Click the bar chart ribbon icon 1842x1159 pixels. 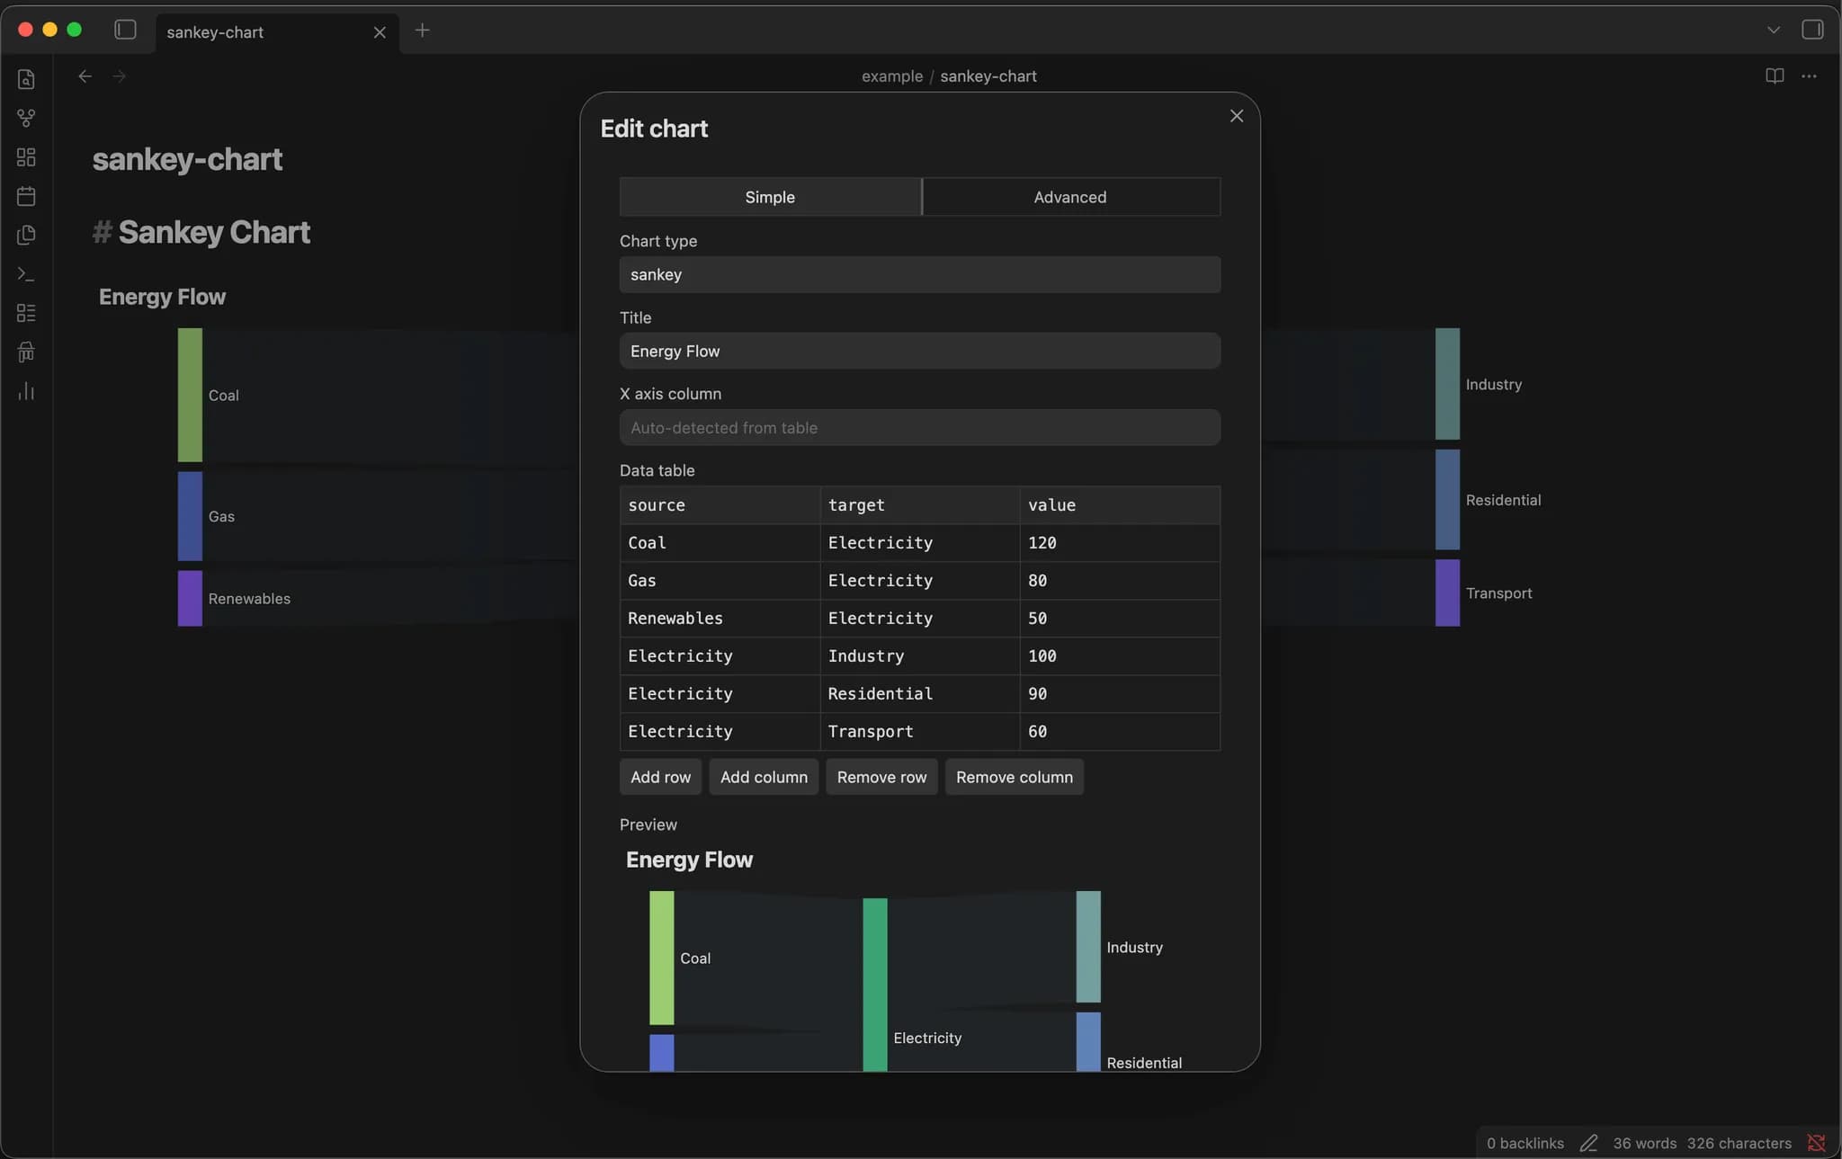tap(26, 391)
